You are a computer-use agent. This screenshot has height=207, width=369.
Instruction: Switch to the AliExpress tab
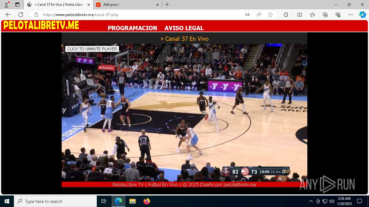128,5
